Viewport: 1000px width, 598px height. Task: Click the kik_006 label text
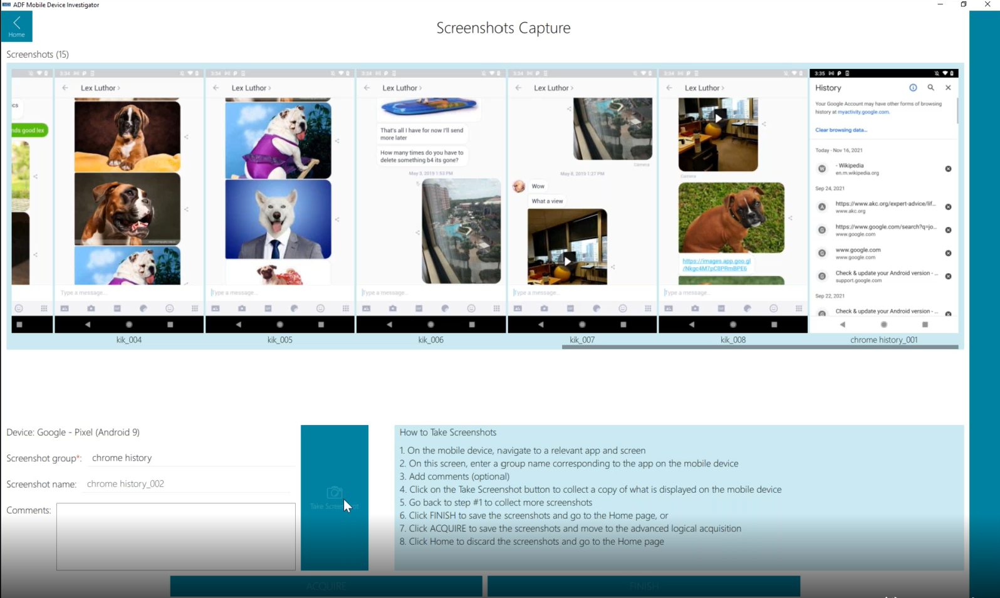click(x=431, y=340)
